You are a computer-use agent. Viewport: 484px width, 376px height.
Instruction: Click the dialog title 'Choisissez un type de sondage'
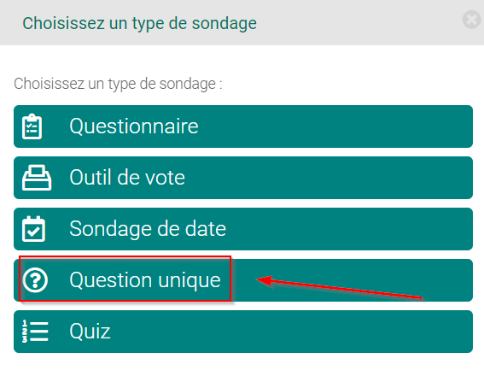click(139, 23)
